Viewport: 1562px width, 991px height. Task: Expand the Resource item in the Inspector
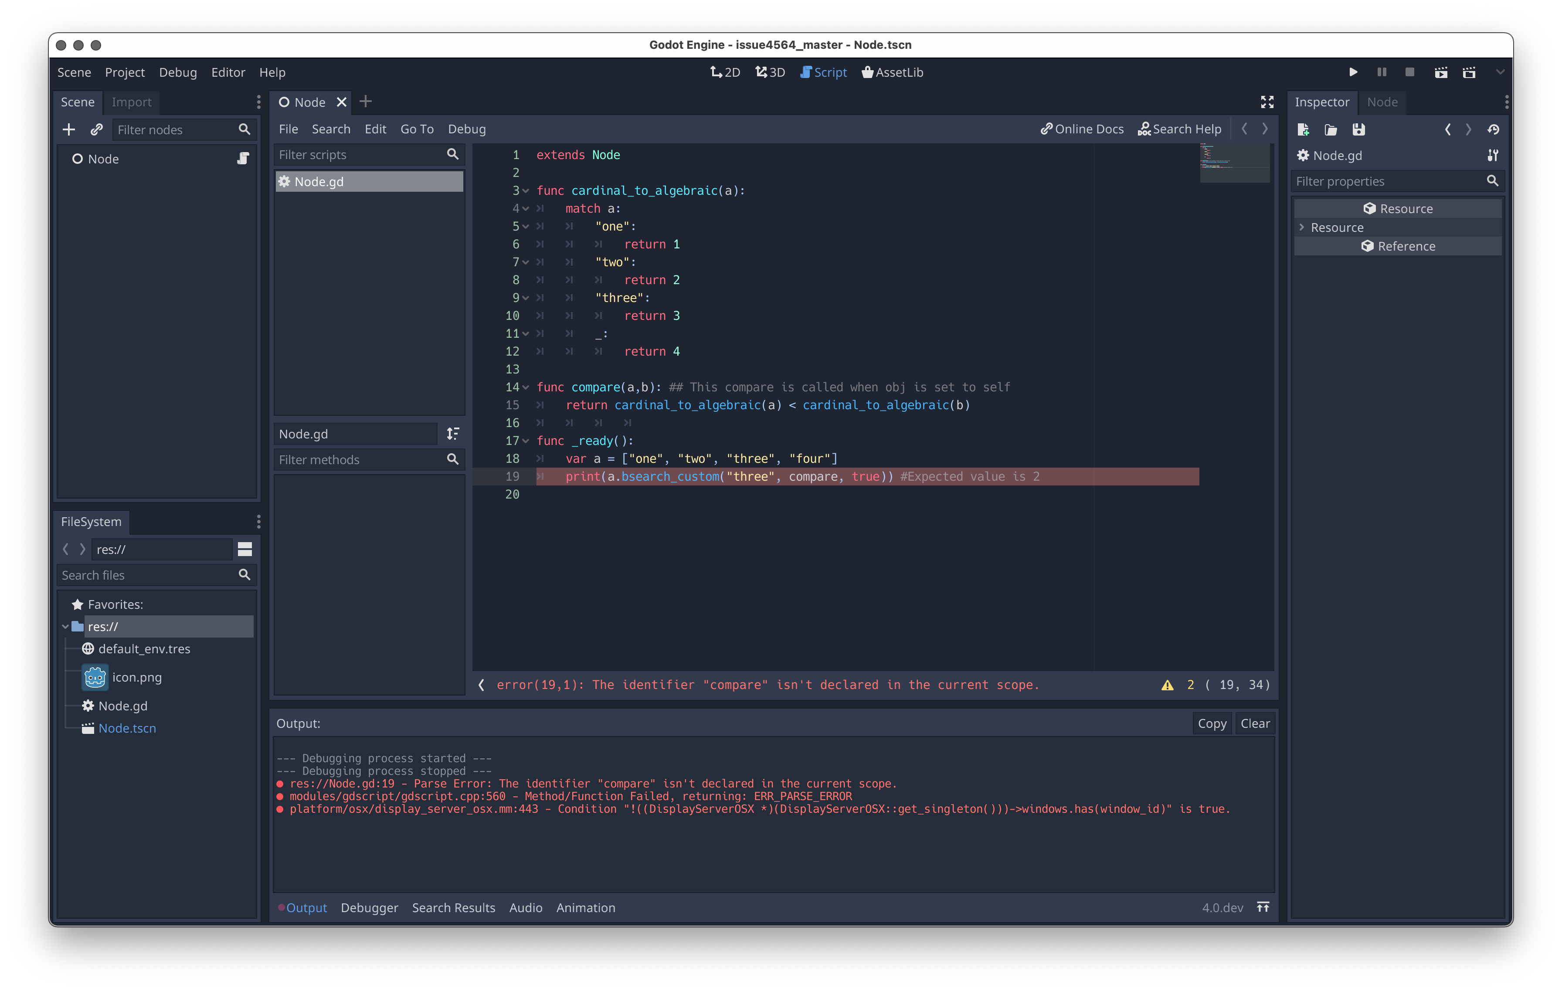(x=1302, y=227)
